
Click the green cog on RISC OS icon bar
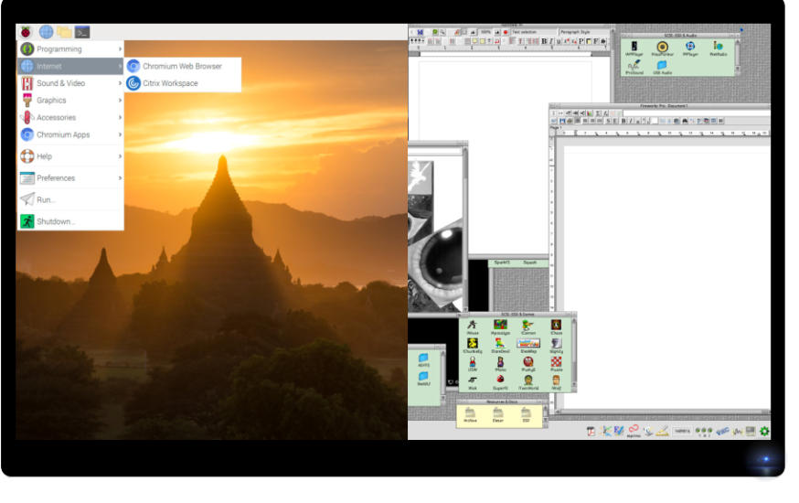[764, 431]
